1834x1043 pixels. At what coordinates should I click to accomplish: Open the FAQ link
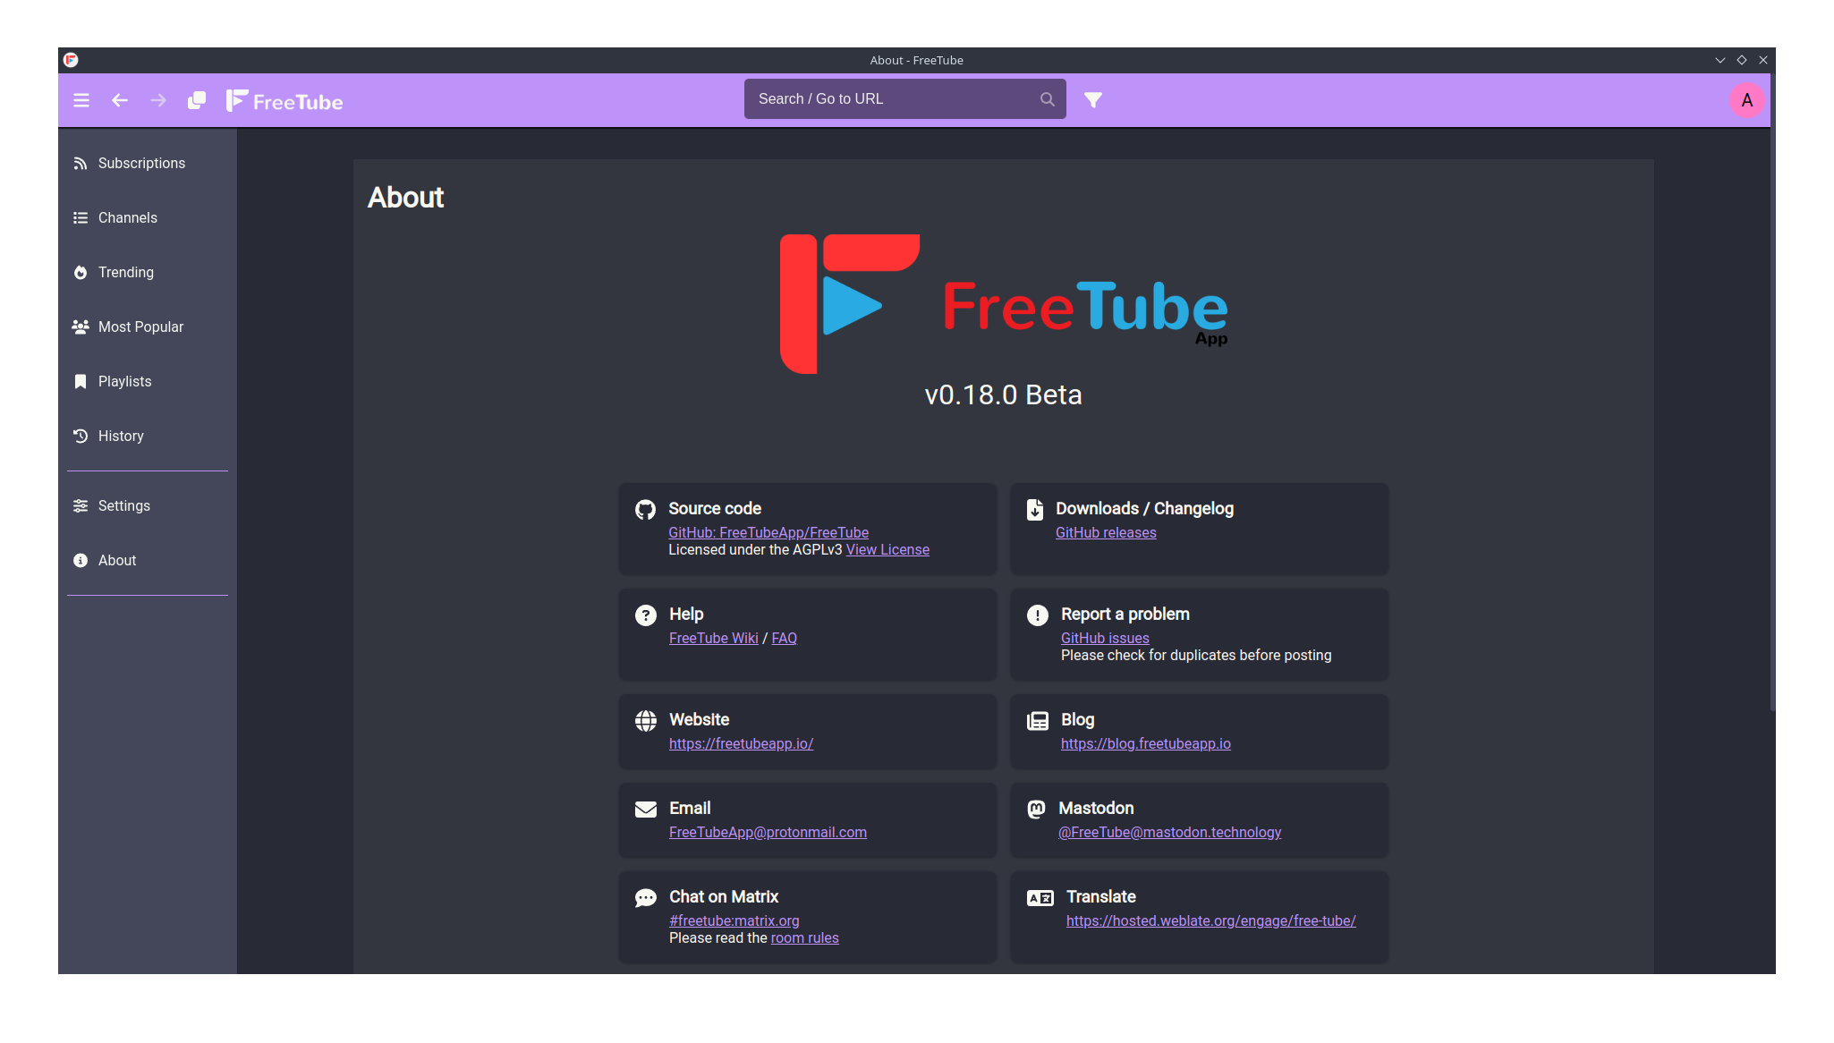coord(785,639)
